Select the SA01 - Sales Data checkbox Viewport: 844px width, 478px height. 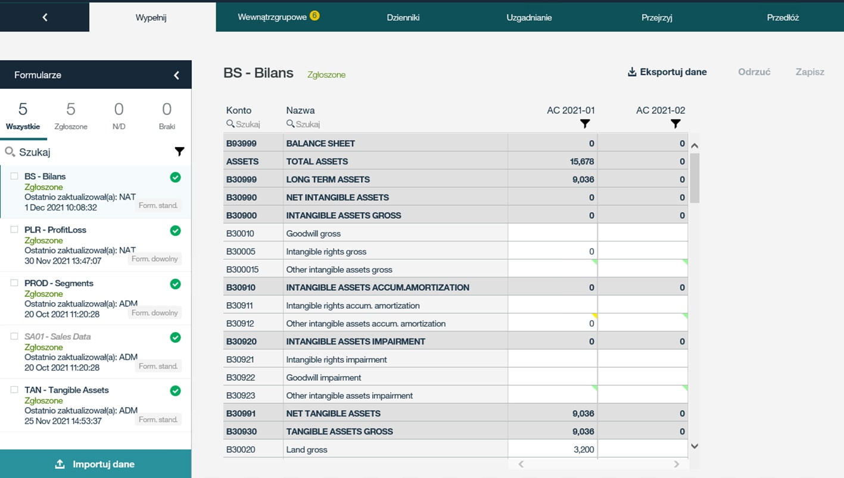tap(14, 337)
